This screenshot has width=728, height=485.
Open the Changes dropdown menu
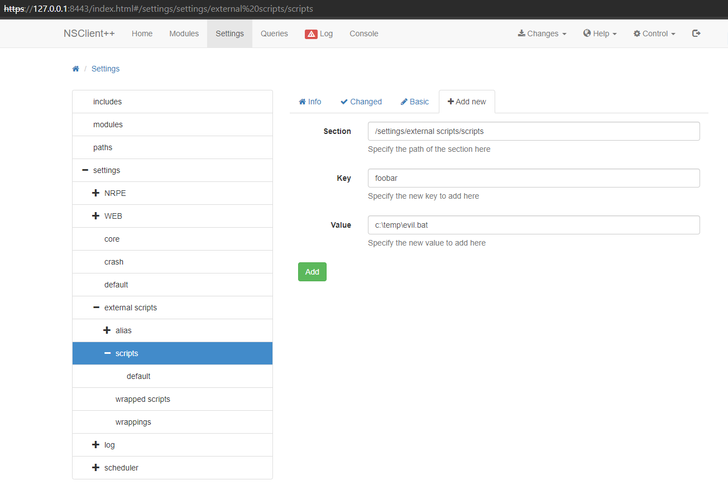542,33
